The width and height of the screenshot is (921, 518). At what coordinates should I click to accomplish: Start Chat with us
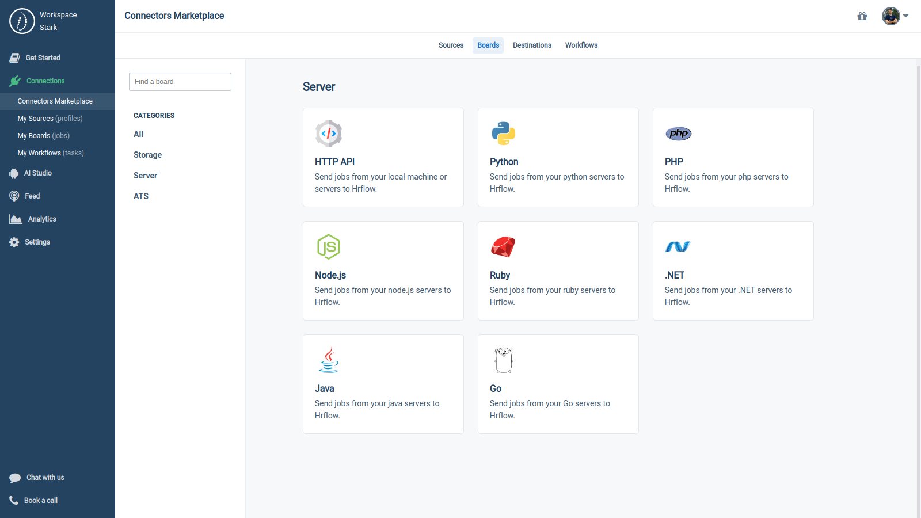pos(45,478)
